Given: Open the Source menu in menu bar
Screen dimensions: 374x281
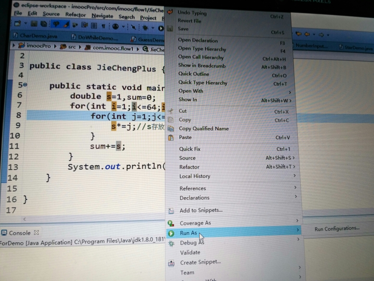Looking at the screenshot, I should pyautogui.click(x=51, y=14).
